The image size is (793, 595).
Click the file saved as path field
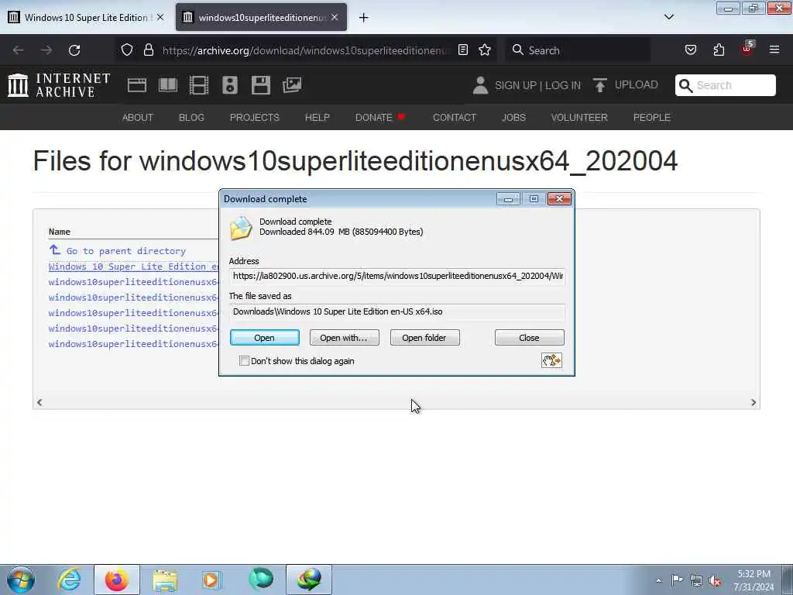tap(397, 311)
